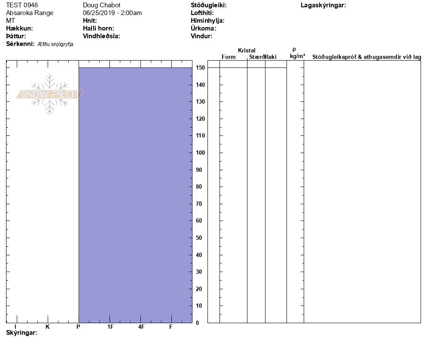Click the 'I' hardness axis label
The height and width of the screenshot is (361, 427).
pyautogui.click(x=15, y=327)
